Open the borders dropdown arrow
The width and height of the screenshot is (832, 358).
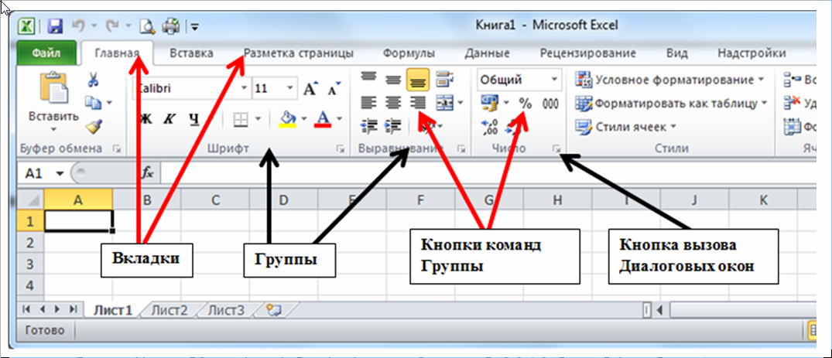click(258, 119)
